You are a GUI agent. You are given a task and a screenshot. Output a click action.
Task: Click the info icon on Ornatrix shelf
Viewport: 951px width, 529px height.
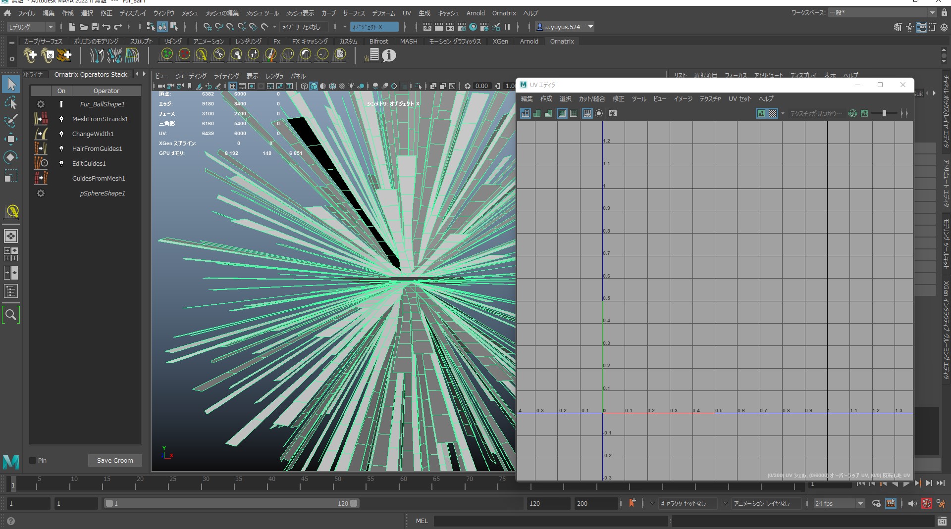389,55
